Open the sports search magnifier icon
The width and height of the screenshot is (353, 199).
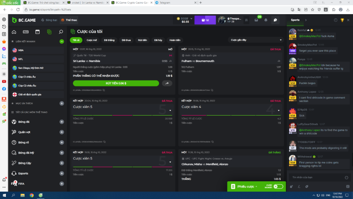(x=61, y=32)
